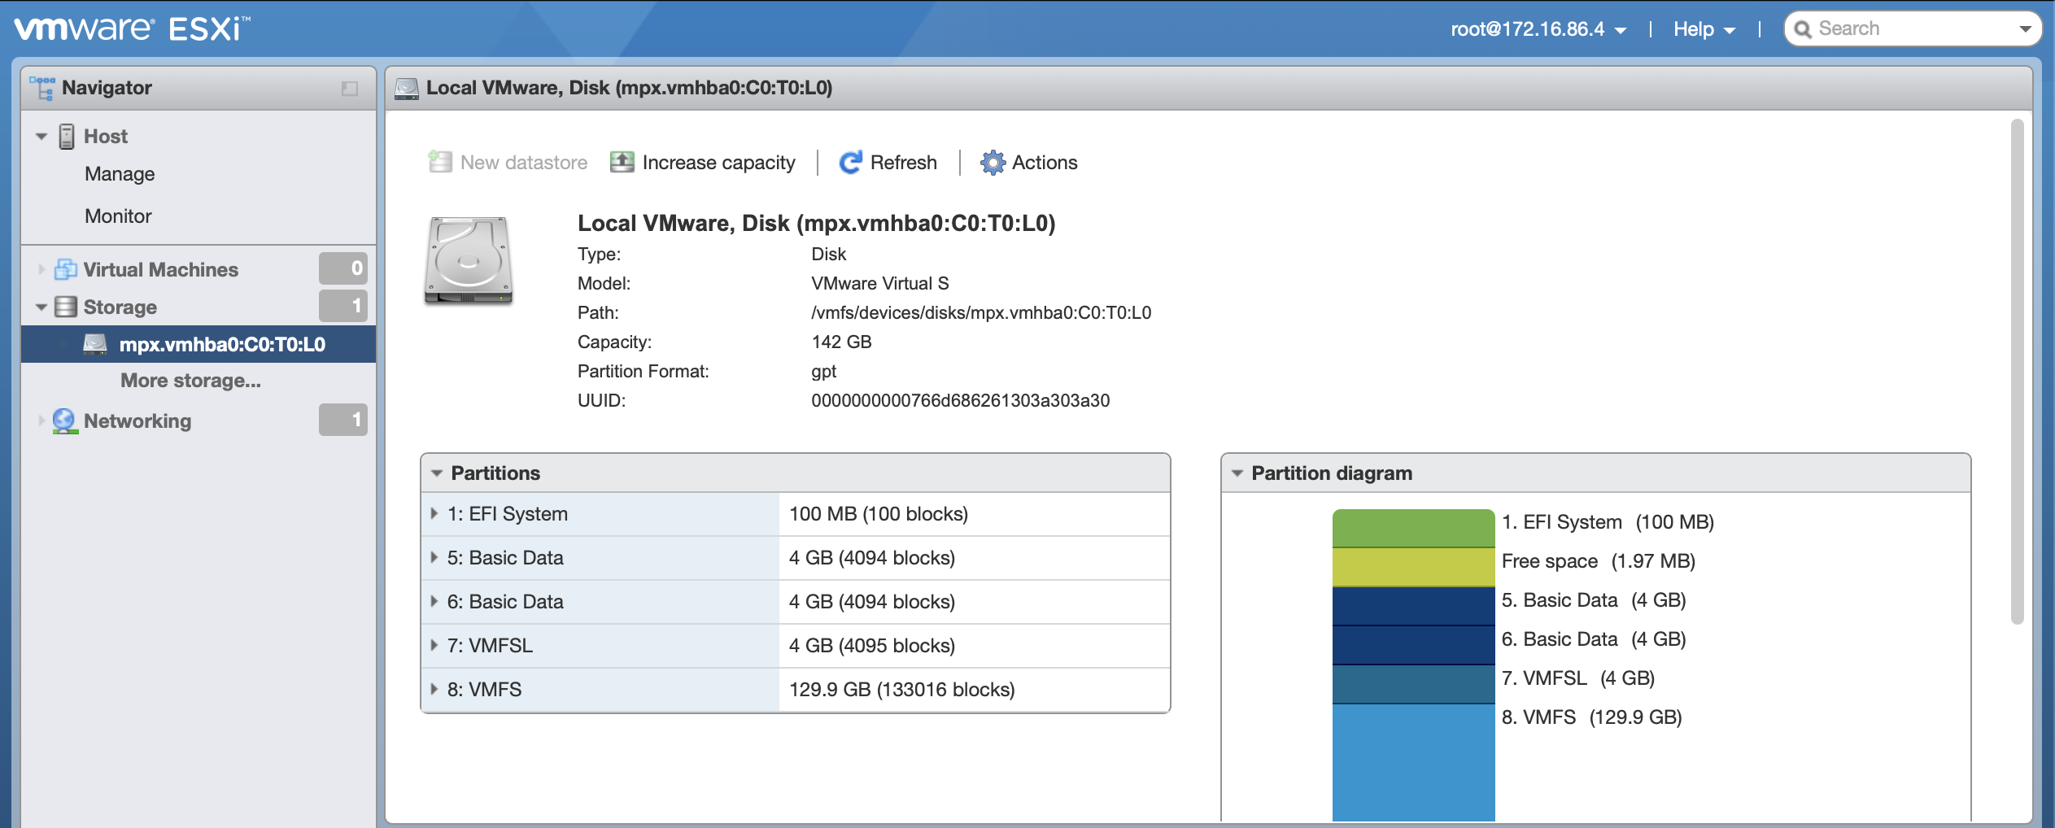Click the Actions gear icon

point(993,163)
